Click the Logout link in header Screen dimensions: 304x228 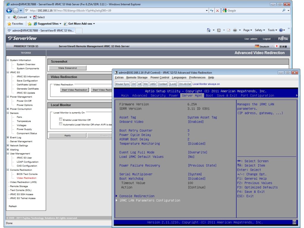tap(267, 39)
